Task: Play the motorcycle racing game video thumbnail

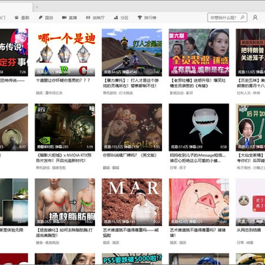Action: (132, 52)
